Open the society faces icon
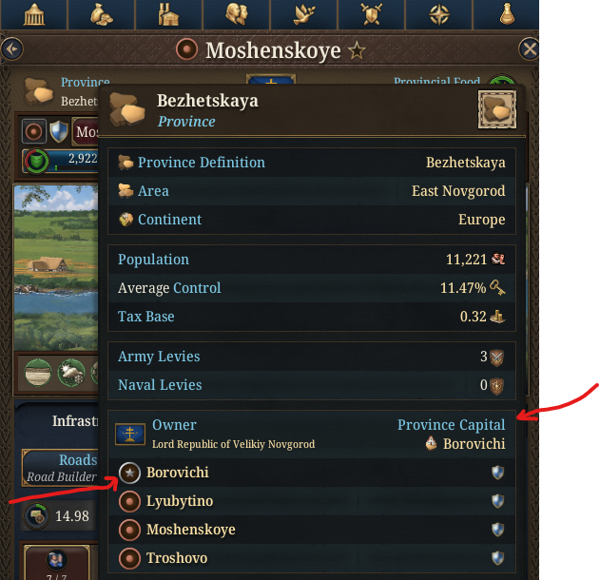The height and width of the screenshot is (580, 600). pyautogui.click(x=236, y=14)
